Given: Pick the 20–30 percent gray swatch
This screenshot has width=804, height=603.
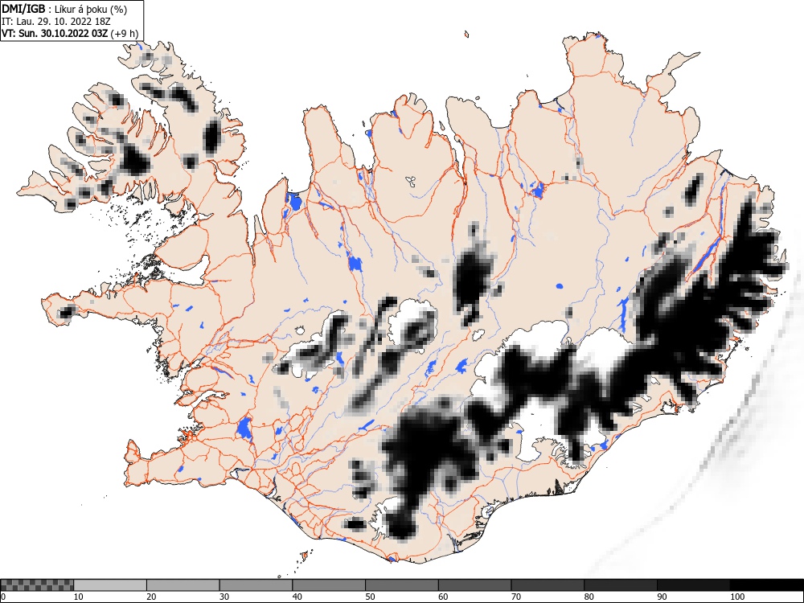Looking at the screenshot, I should click(183, 585).
